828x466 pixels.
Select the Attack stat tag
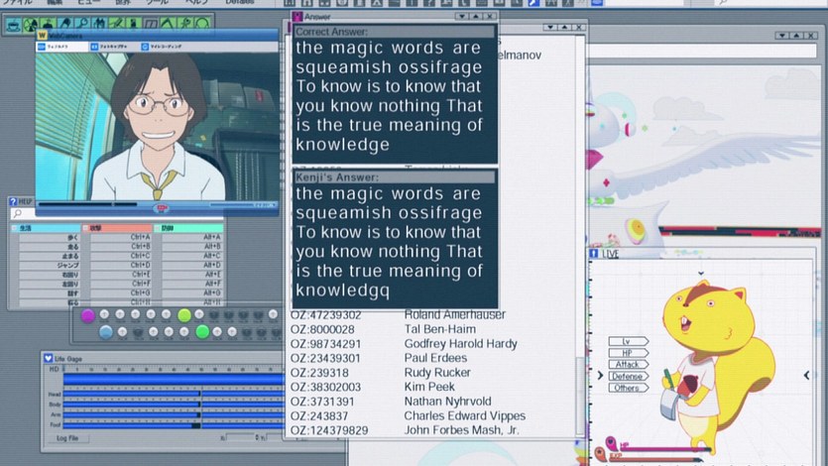tap(627, 365)
